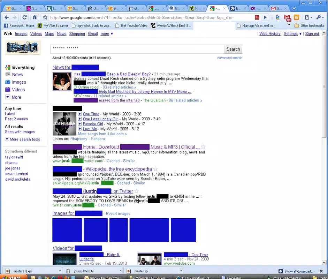Open the Images link in top navigation
This screenshot has width=328, height=279.
[21, 34]
